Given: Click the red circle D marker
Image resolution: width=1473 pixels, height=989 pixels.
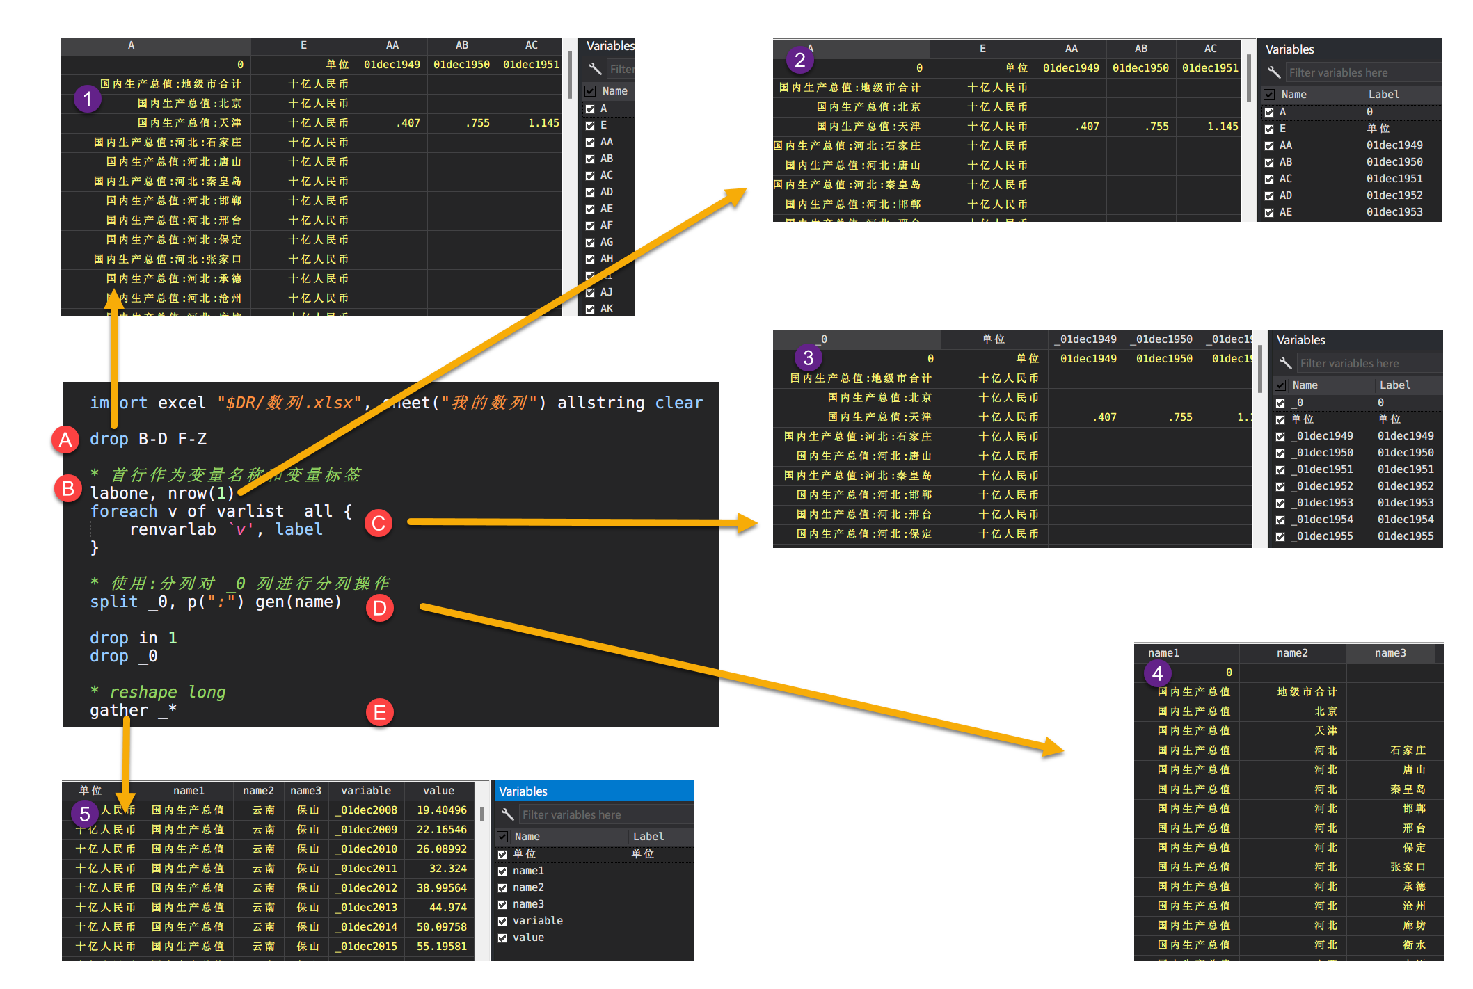Looking at the screenshot, I should [380, 609].
